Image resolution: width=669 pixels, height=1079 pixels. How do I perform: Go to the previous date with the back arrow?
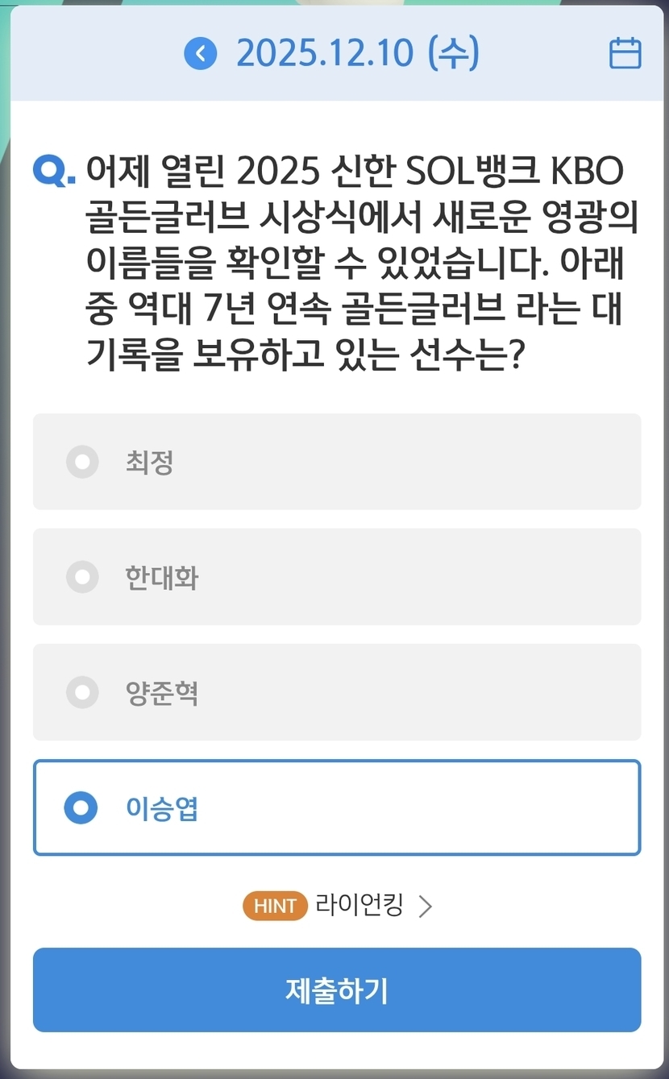201,54
